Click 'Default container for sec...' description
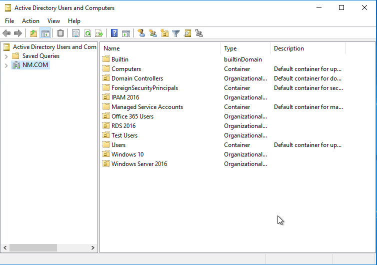Image resolution: width=377 pixels, height=265 pixels. point(308,88)
